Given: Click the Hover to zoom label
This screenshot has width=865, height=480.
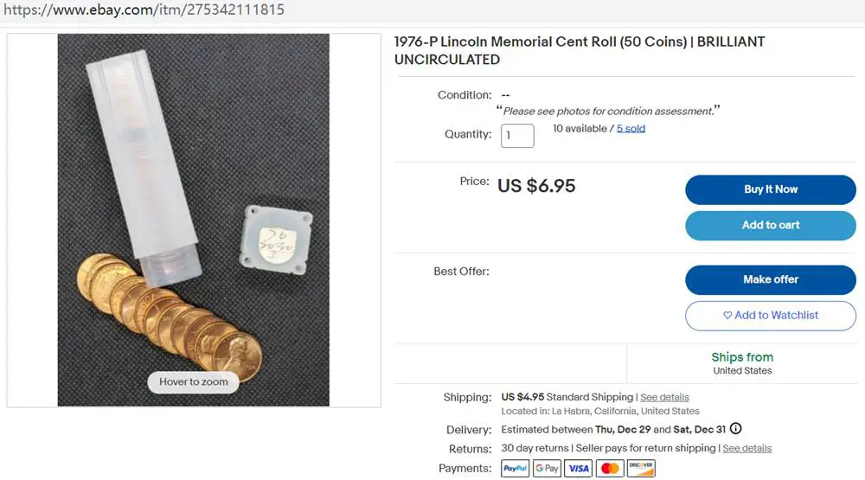Looking at the screenshot, I should tap(194, 381).
